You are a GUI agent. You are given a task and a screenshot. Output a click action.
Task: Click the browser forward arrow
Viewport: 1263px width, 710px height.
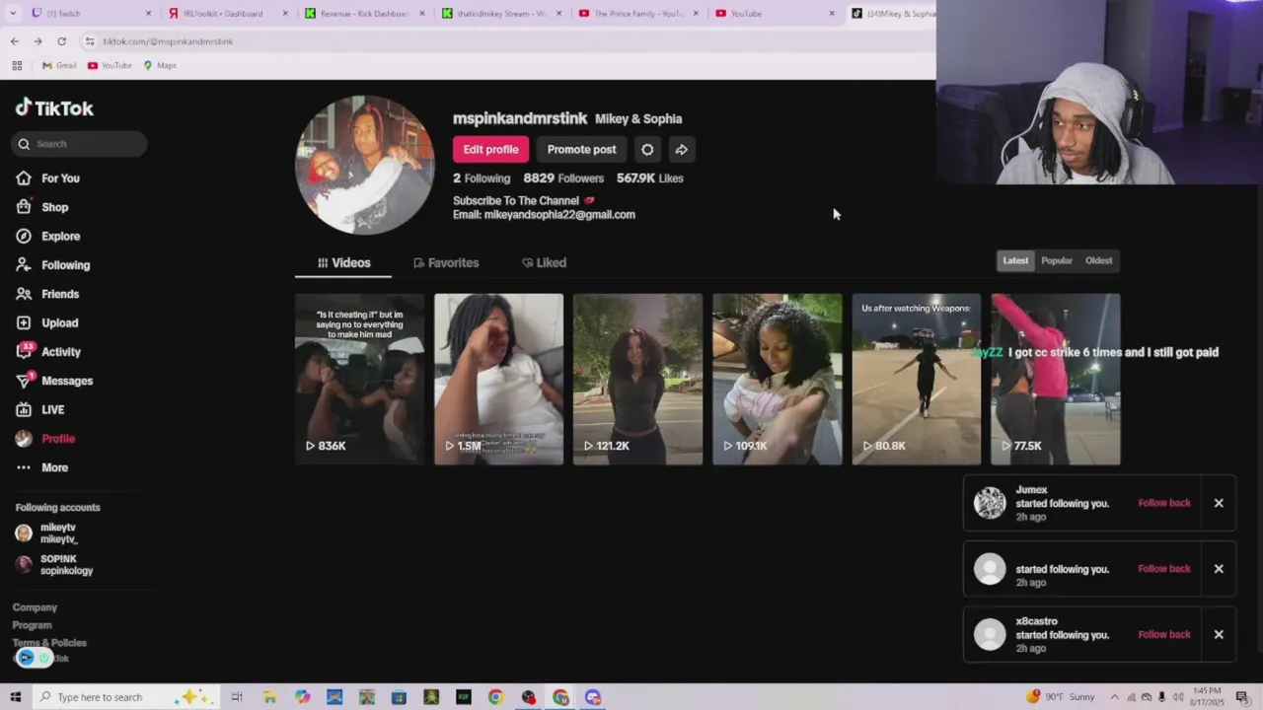pyautogui.click(x=37, y=41)
